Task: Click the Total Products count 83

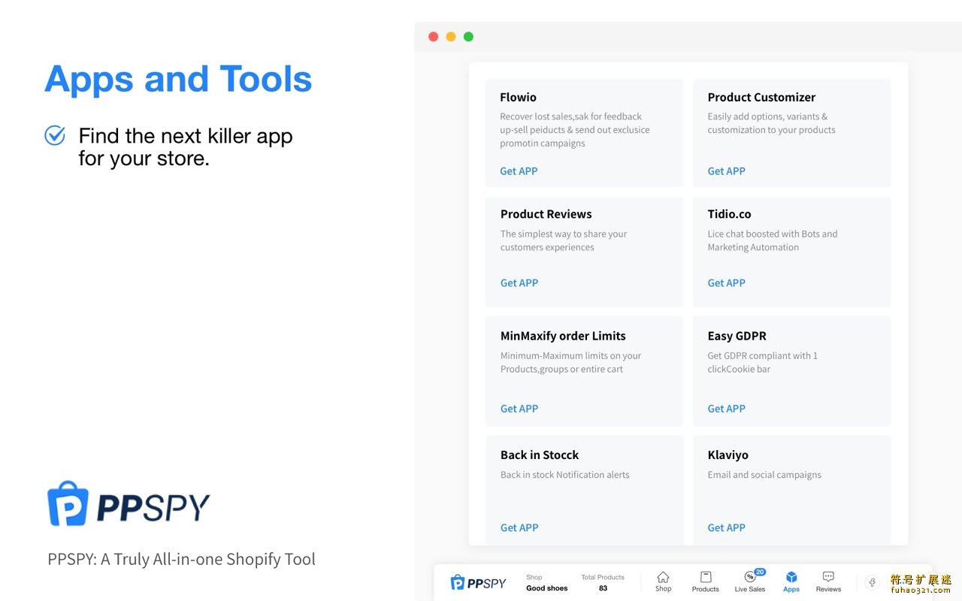Action: tap(603, 588)
